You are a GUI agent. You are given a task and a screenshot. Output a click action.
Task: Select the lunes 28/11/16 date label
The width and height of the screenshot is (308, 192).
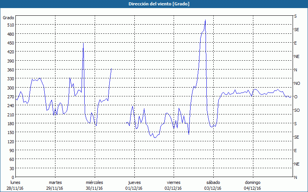click(x=15, y=185)
